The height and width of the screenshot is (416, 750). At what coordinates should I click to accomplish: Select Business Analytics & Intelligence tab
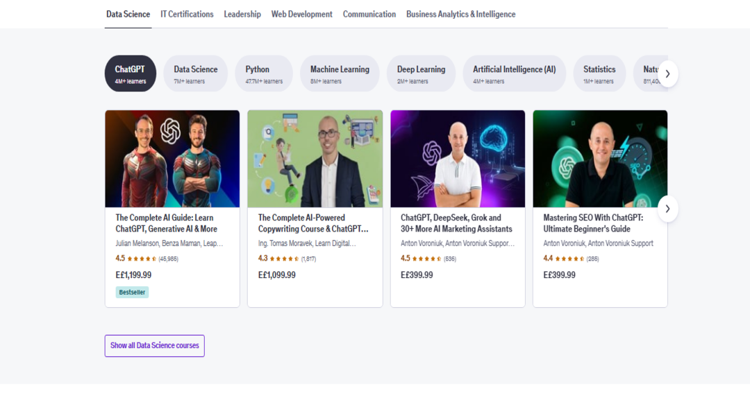pos(461,15)
